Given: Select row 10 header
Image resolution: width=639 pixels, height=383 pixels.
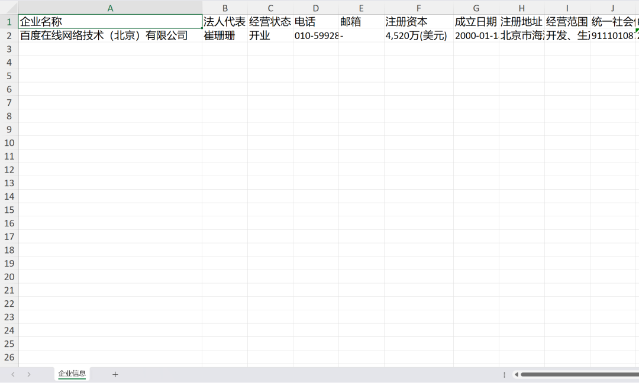Looking at the screenshot, I should pos(9,143).
